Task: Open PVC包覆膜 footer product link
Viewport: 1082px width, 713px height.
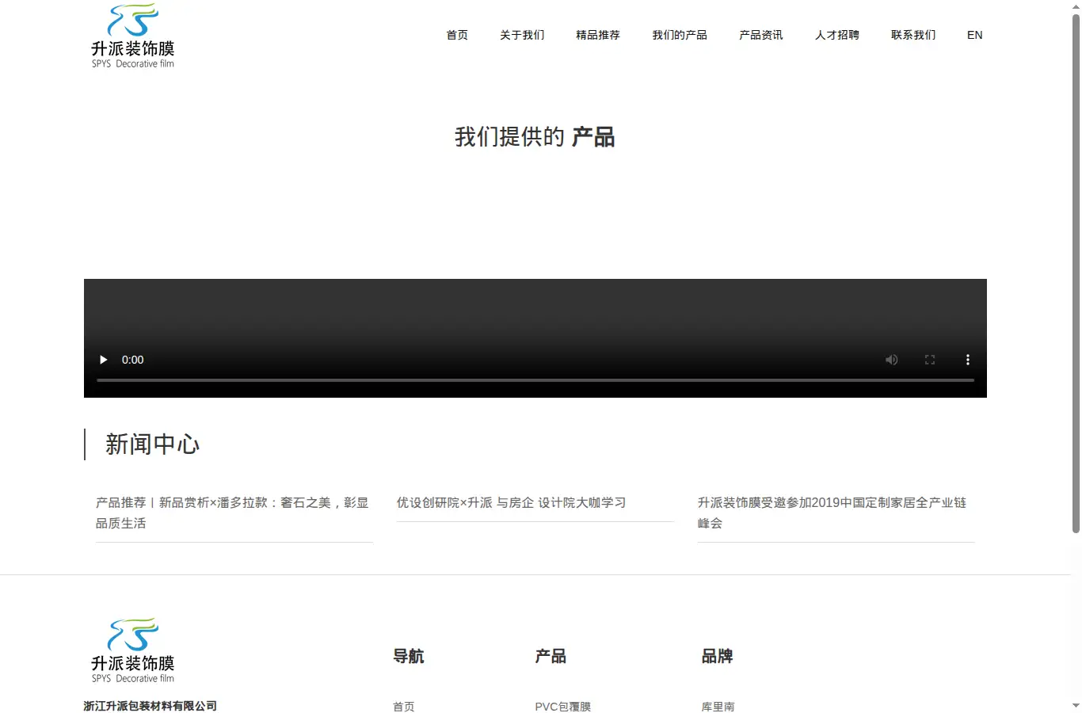Action: click(563, 707)
